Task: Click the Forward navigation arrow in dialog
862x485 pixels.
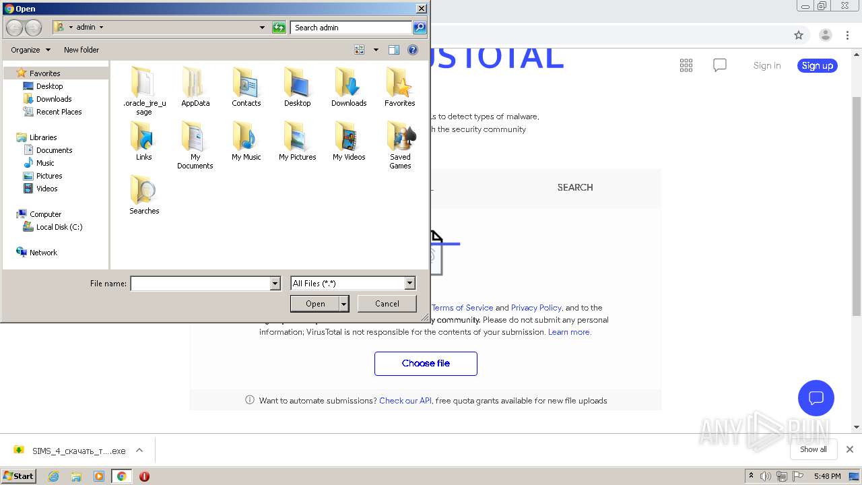Action: pyautogui.click(x=33, y=28)
